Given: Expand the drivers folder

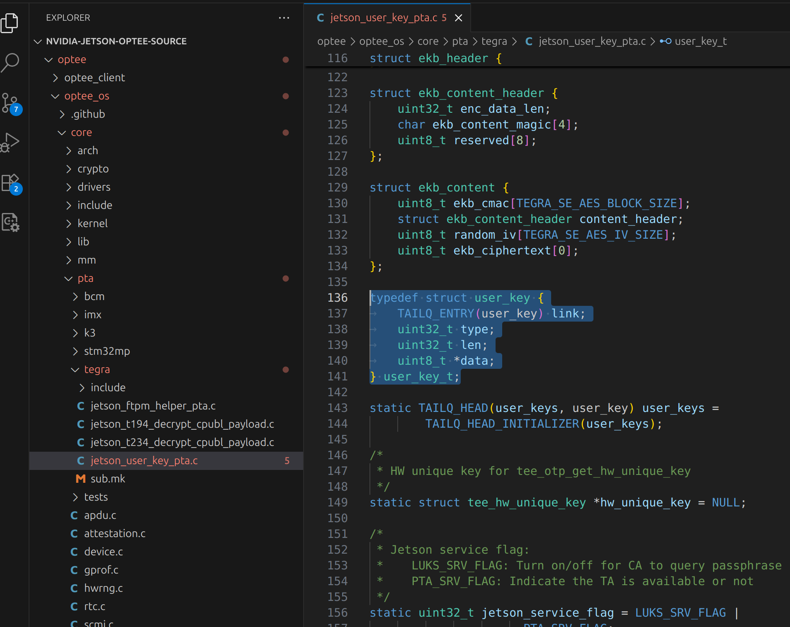Looking at the screenshot, I should (68, 187).
